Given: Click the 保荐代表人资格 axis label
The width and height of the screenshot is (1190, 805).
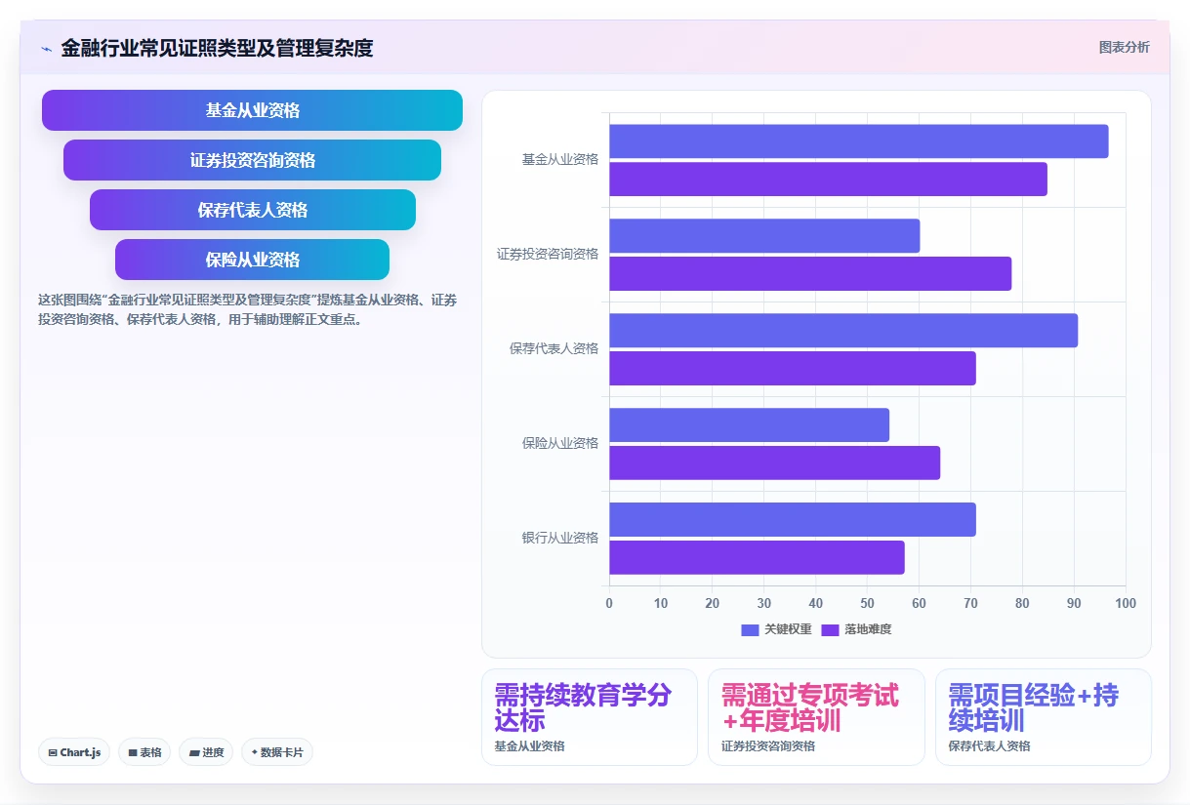Looking at the screenshot, I should 554,348.
